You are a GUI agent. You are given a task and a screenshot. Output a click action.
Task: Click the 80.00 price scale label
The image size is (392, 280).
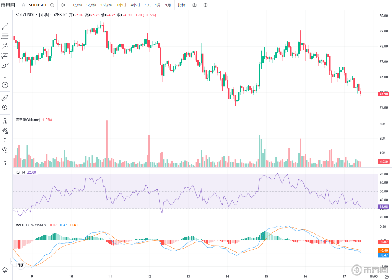pyautogui.click(x=383, y=16)
